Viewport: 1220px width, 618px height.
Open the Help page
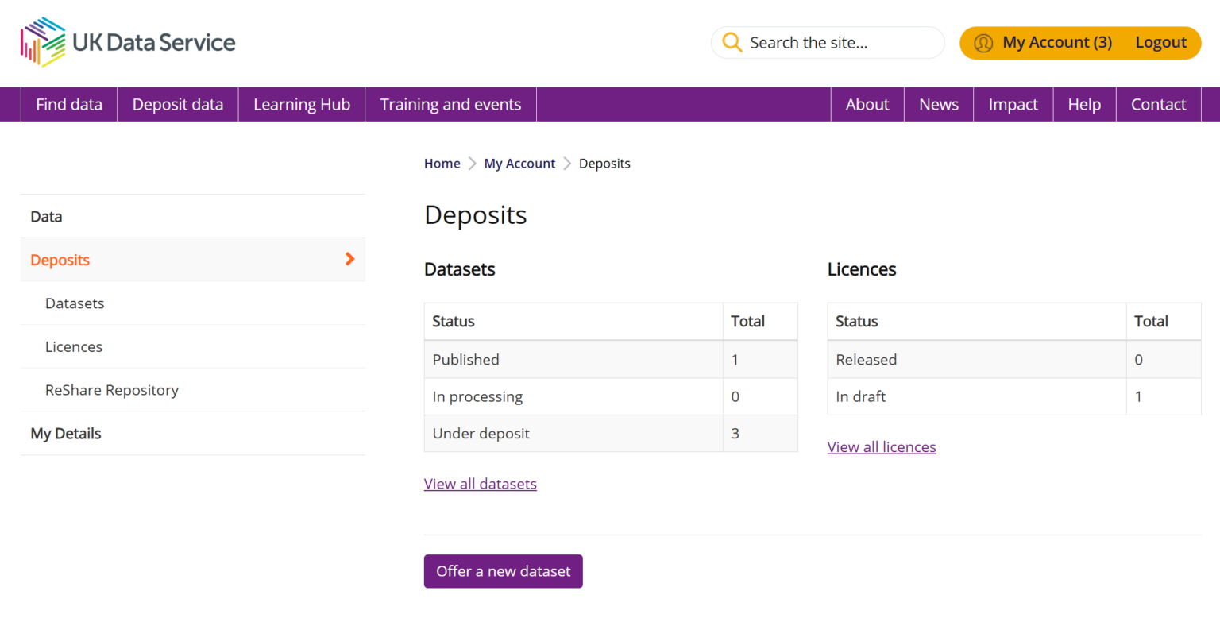(1083, 104)
